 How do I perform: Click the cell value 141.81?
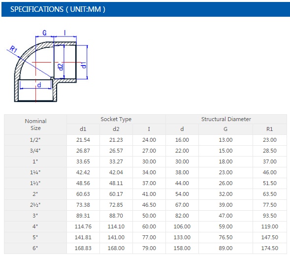[83, 237]
